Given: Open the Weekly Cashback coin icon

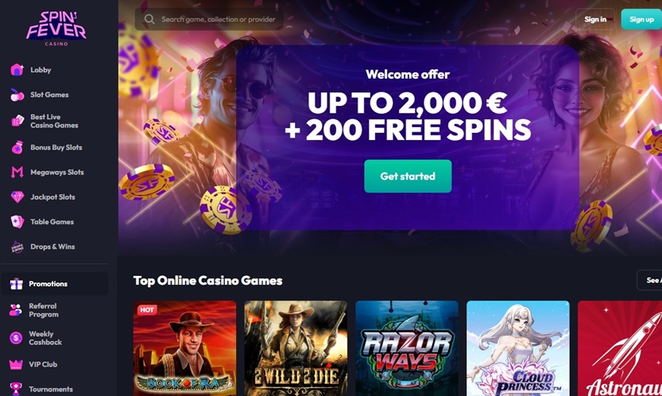Looking at the screenshot, I should point(16,338).
